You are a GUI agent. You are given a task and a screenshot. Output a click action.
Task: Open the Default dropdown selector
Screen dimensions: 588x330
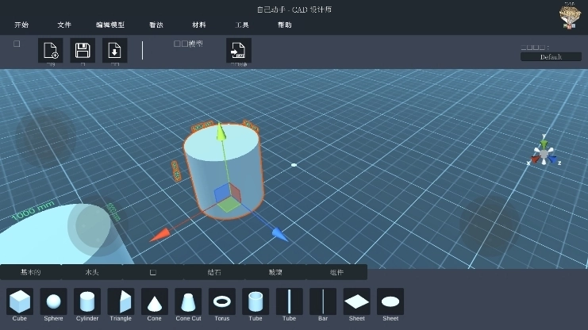(551, 57)
